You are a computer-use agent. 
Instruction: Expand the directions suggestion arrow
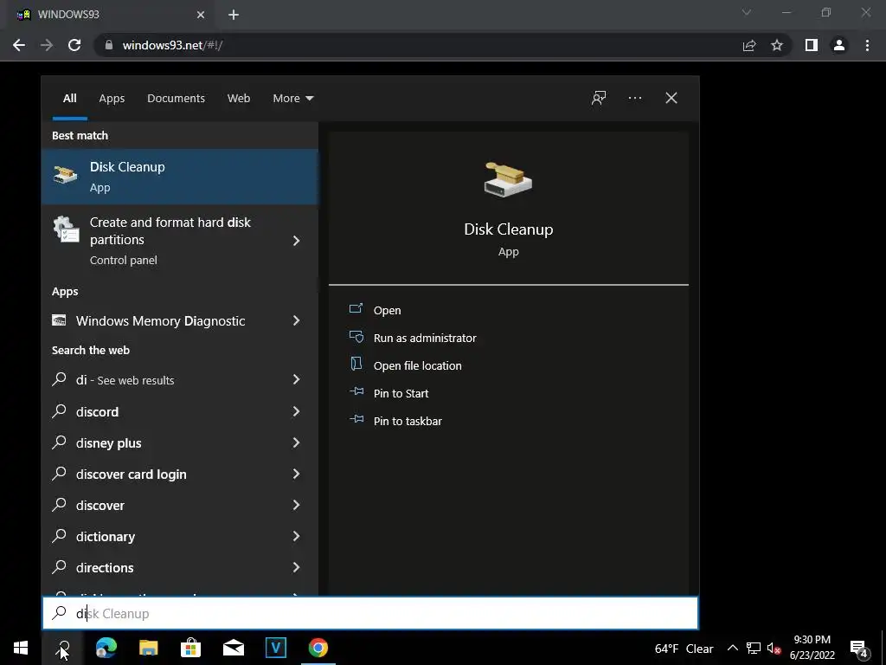click(x=296, y=566)
